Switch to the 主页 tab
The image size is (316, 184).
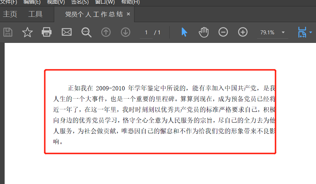pyautogui.click(x=10, y=14)
